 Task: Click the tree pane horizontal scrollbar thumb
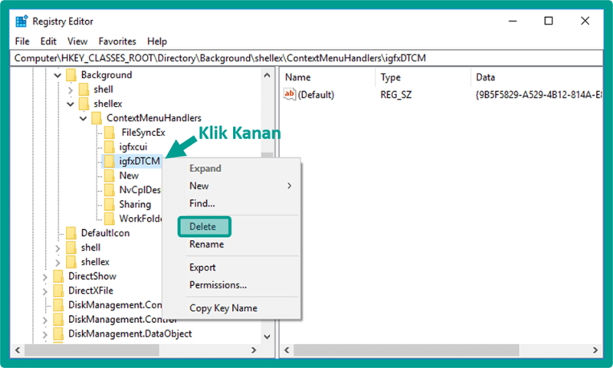coord(92,350)
